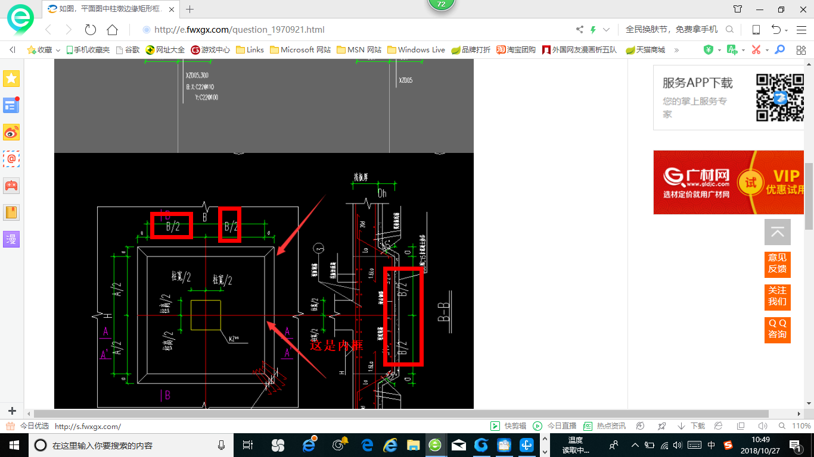Open sidebar Weibo icon

(x=11, y=132)
